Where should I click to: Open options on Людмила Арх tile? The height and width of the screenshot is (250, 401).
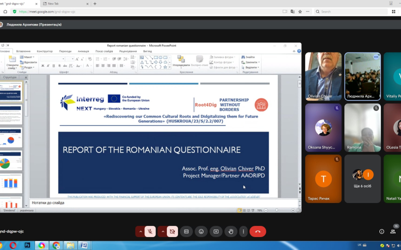376,57
